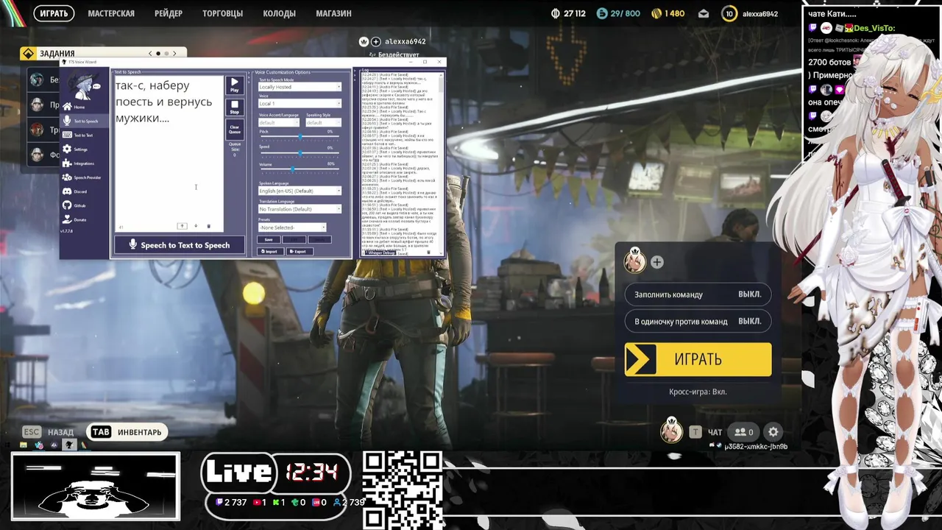942x530 pixels.
Task: Click down-arrow icon below the text box
Action: pyautogui.click(x=196, y=226)
